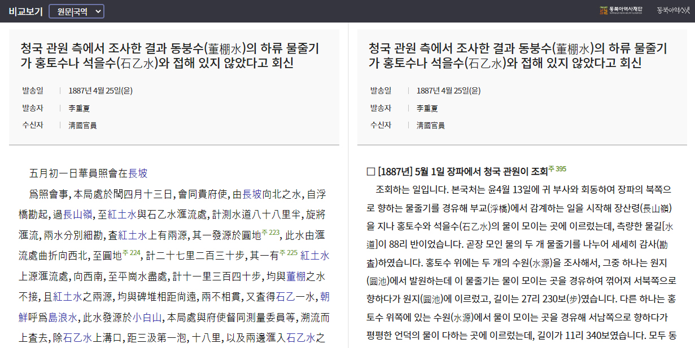This screenshot has width=695, height=348.
Task: Click the 紅土水 link right after 주 225
Action: coord(314,256)
